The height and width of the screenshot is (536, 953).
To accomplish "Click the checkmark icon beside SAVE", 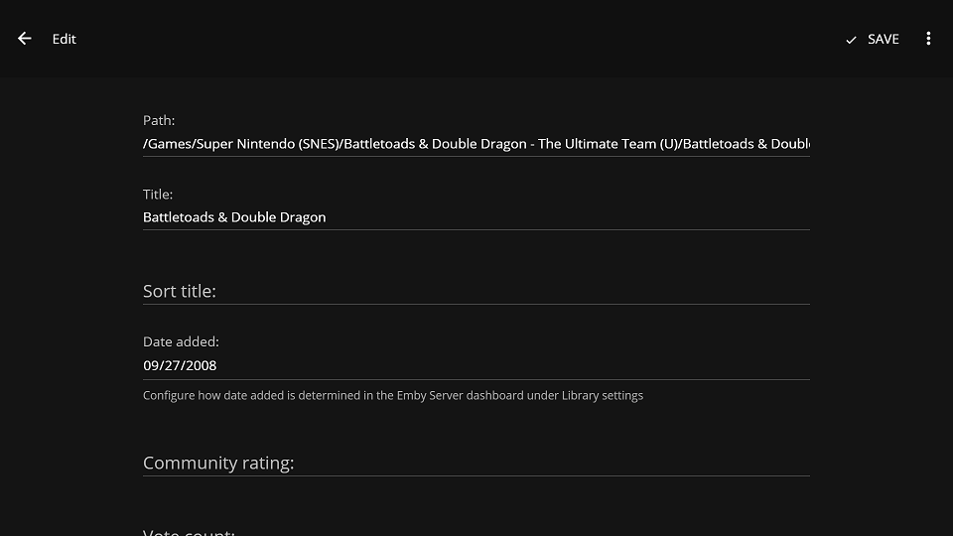I will pyautogui.click(x=851, y=40).
